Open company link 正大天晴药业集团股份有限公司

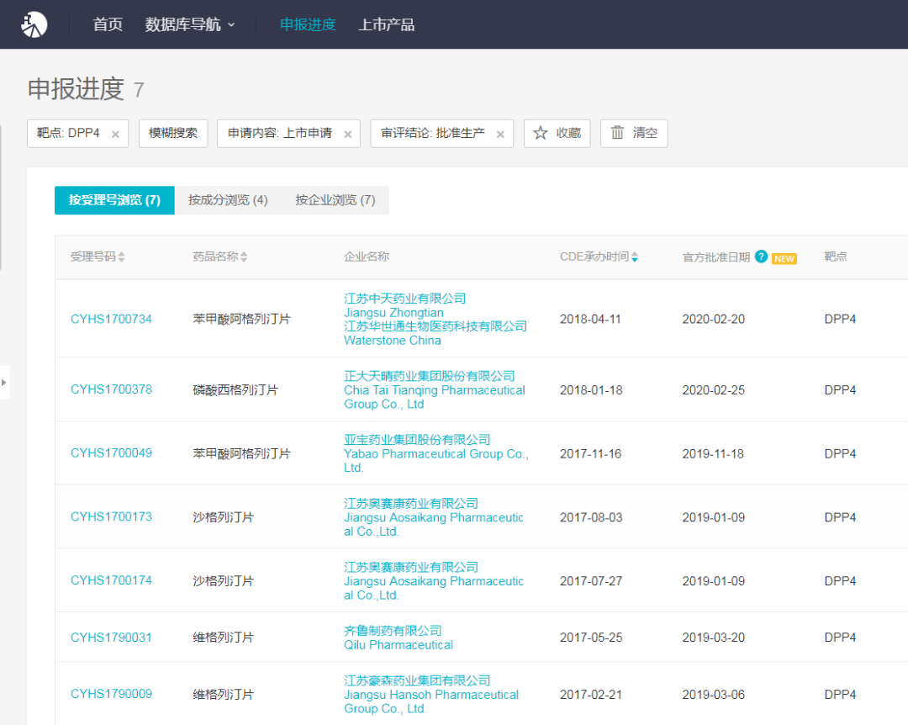(x=429, y=376)
